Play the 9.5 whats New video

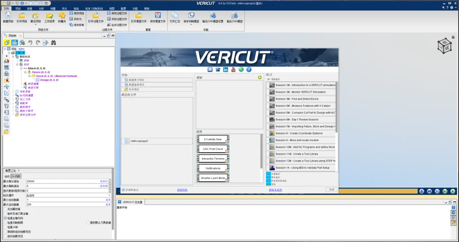[x=213, y=139]
